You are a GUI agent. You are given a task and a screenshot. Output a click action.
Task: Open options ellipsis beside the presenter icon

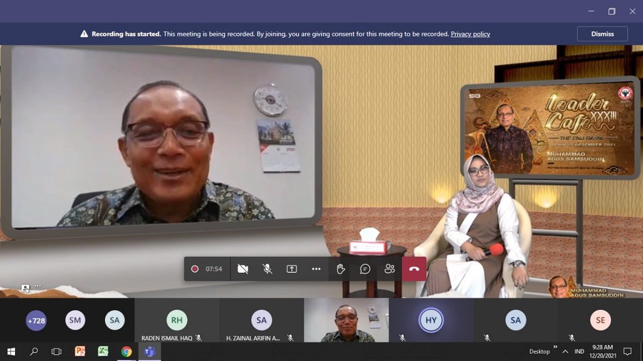point(38,286)
